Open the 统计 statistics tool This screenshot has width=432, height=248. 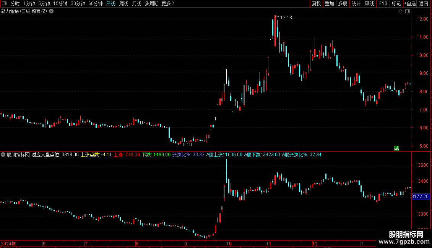tap(356, 3)
